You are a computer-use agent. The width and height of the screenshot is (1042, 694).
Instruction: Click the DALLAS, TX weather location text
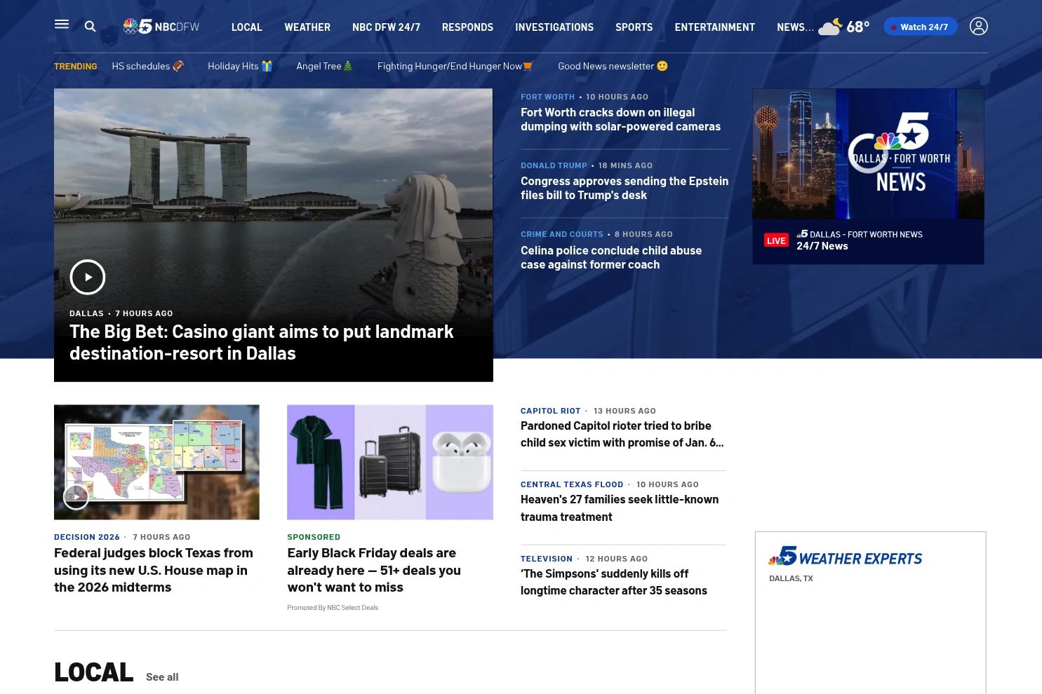tap(791, 578)
